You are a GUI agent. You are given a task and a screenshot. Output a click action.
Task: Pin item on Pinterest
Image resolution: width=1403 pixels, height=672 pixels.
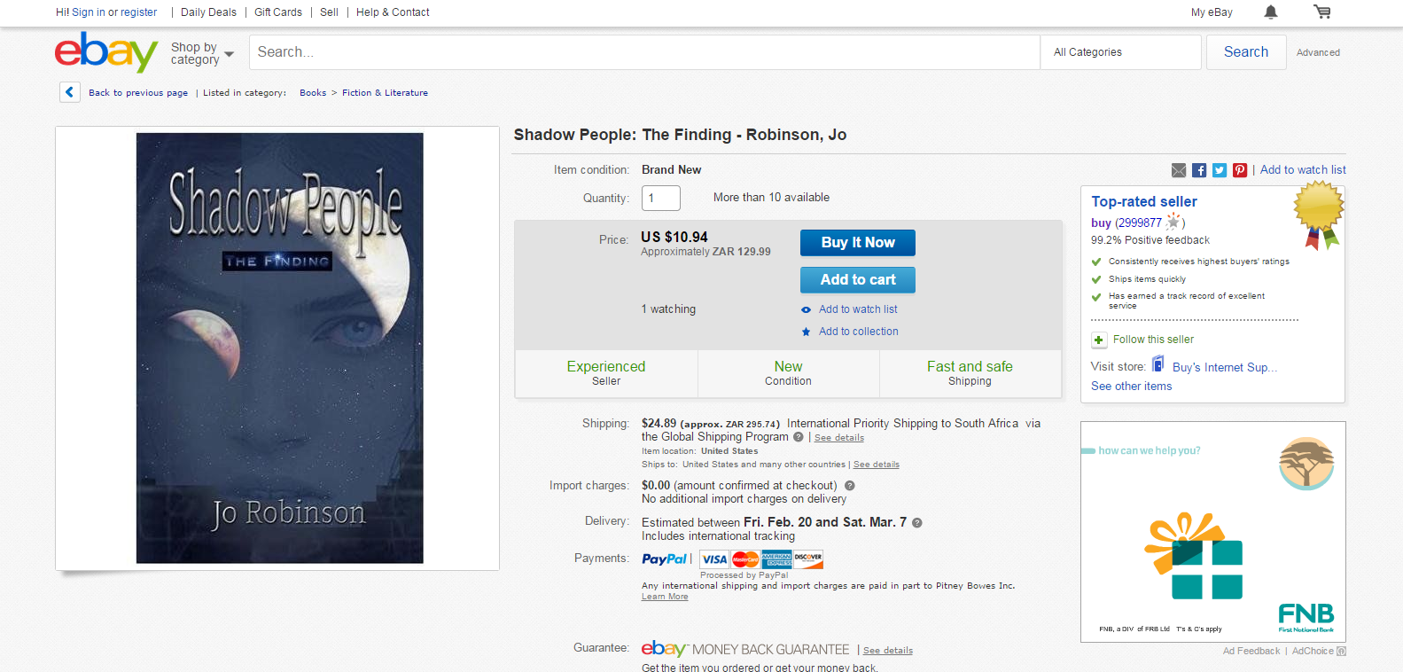point(1240,170)
